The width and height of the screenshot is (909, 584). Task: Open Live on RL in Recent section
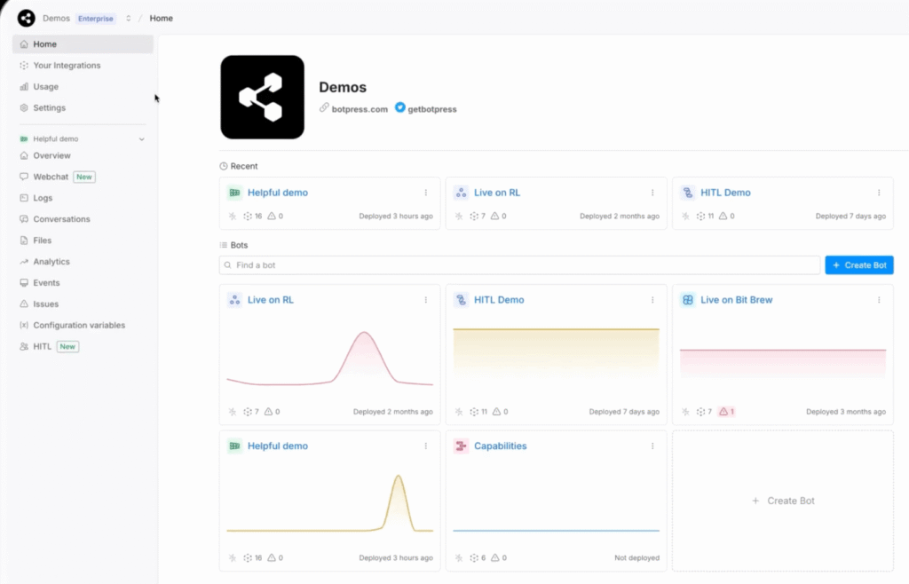(497, 193)
